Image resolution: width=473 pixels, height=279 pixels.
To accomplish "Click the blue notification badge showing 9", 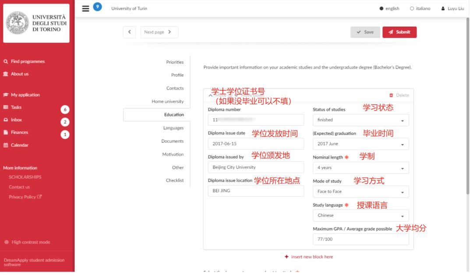I will (x=97, y=7).
